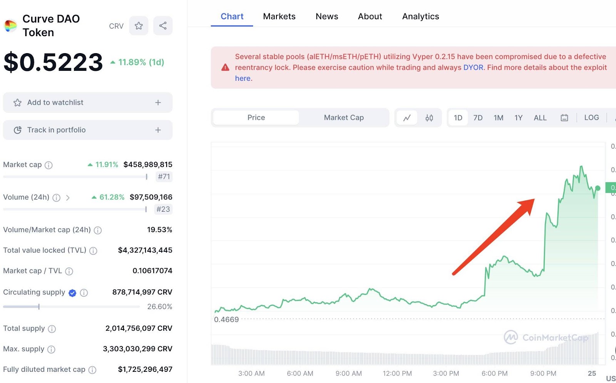Click the #23 volume rank badge
The image size is (616, 383).
point(163,209)
